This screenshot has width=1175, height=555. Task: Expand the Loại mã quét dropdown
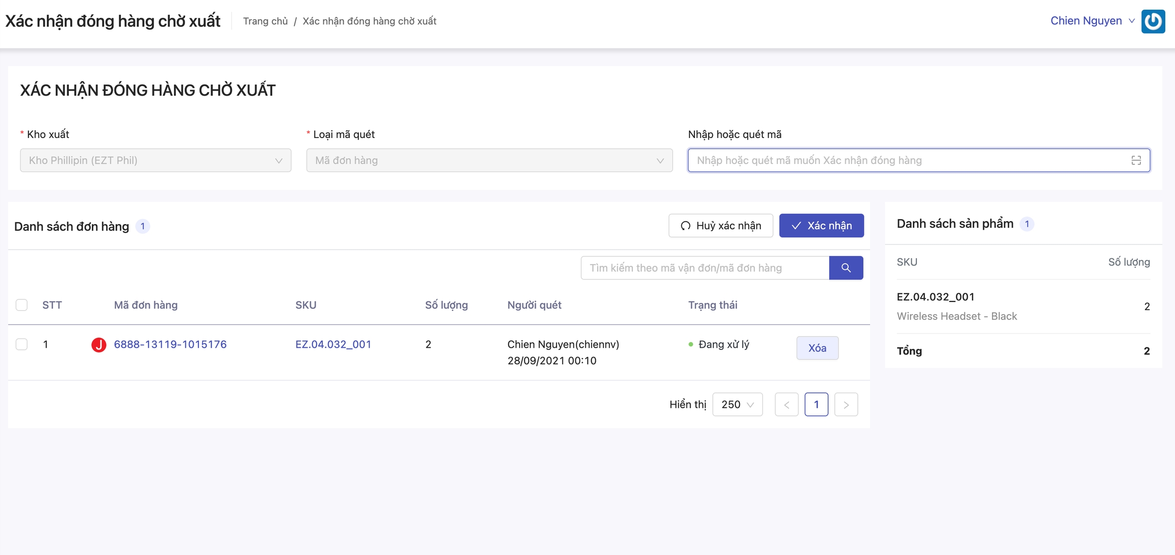click(x=489, y=160)
